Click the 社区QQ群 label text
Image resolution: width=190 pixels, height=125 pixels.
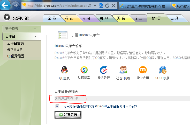pos(123,78)
